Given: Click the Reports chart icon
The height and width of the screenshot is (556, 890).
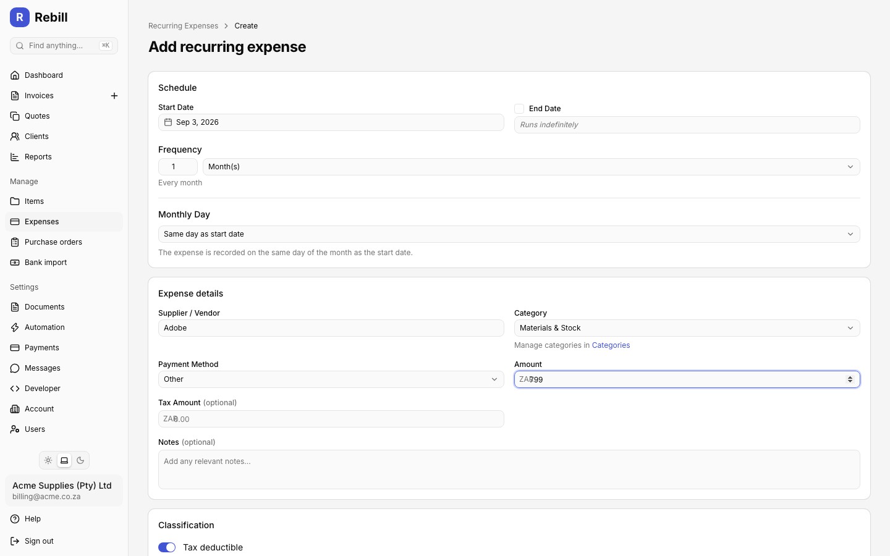Looking at the screenshot, I should click(15, 157).
